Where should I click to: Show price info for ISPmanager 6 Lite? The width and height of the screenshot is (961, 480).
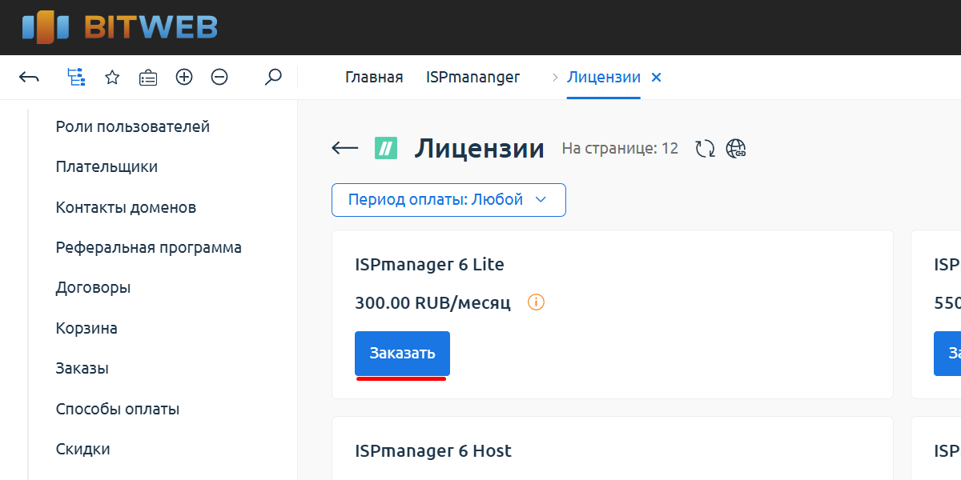click(x=536, y=302)
